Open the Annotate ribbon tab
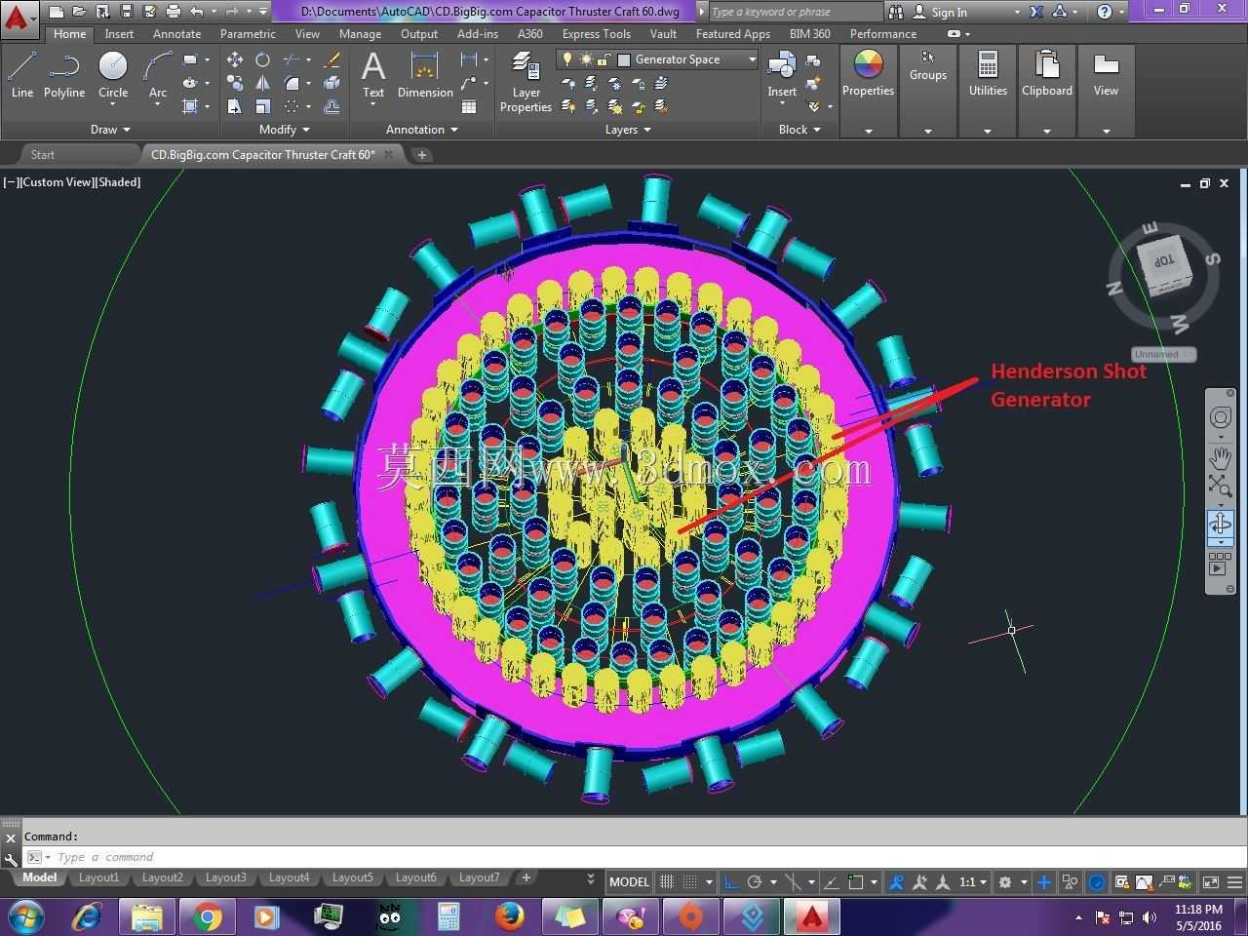 (x=176, y=34)
